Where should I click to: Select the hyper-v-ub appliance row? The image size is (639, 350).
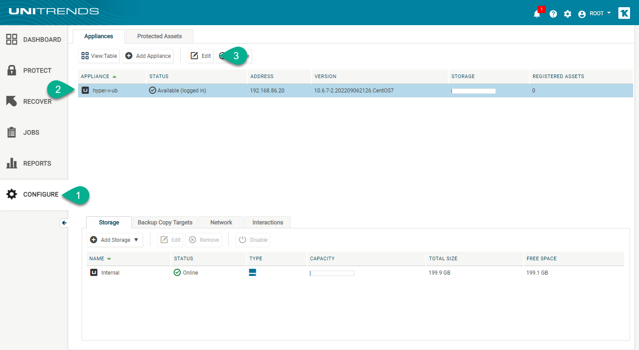point(355,91)
